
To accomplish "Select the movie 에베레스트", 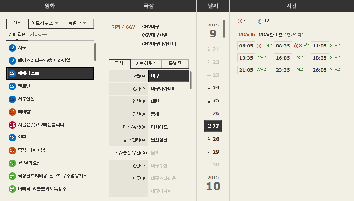I will [50, 73].
